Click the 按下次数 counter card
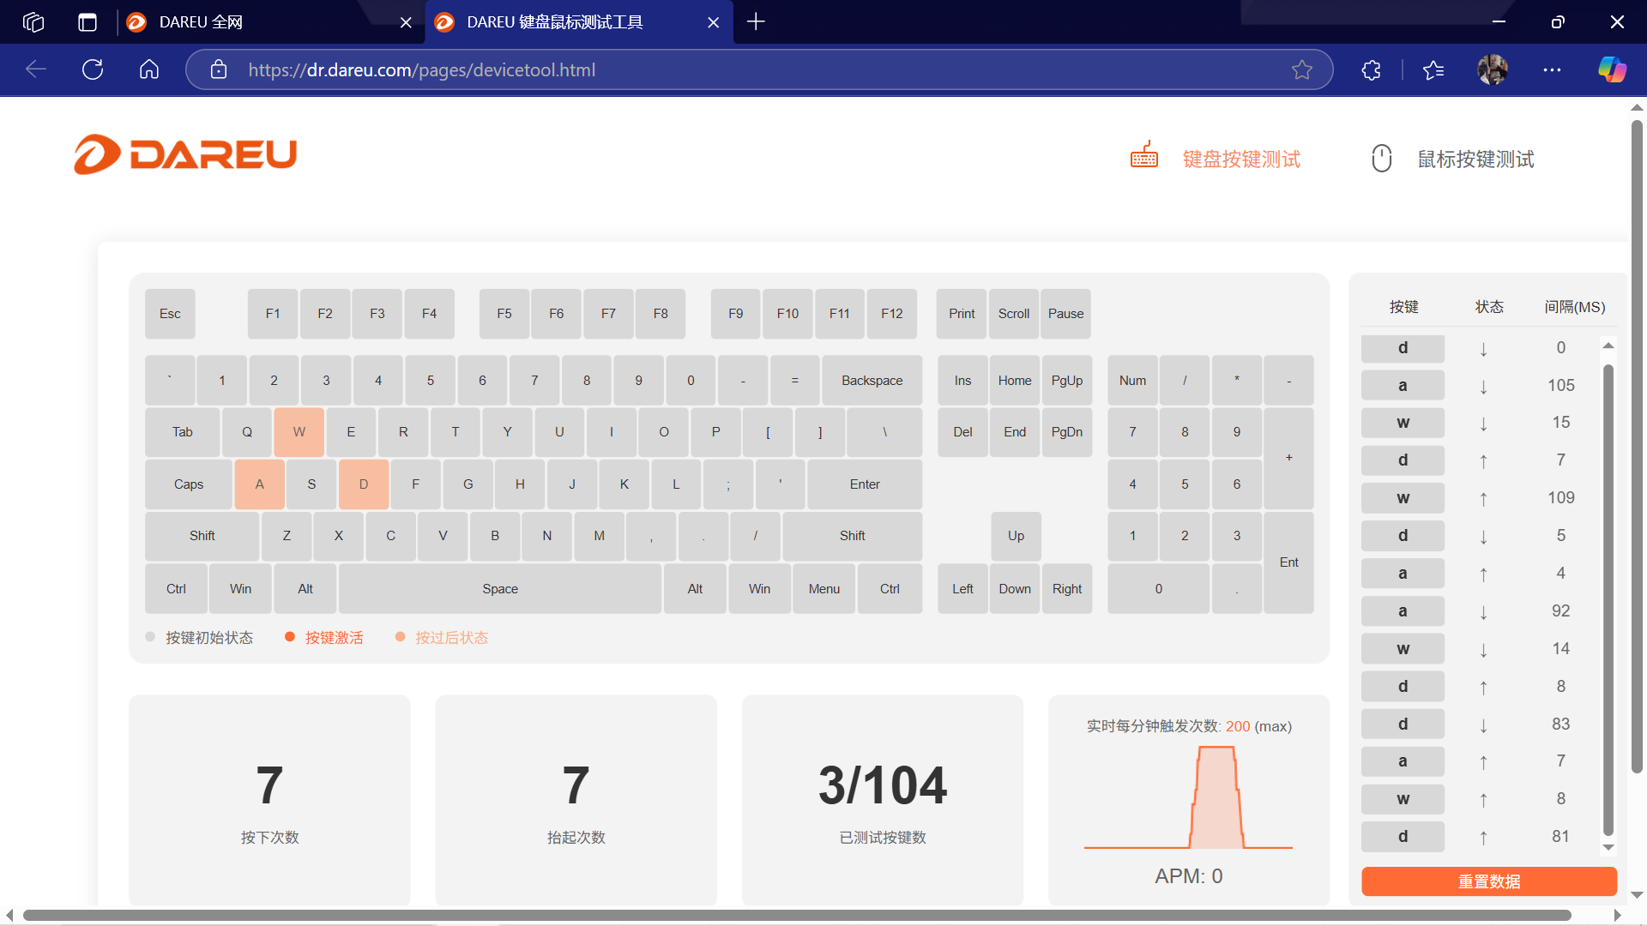The width and height of the screenshot is (1647, 926). [269, 800]
